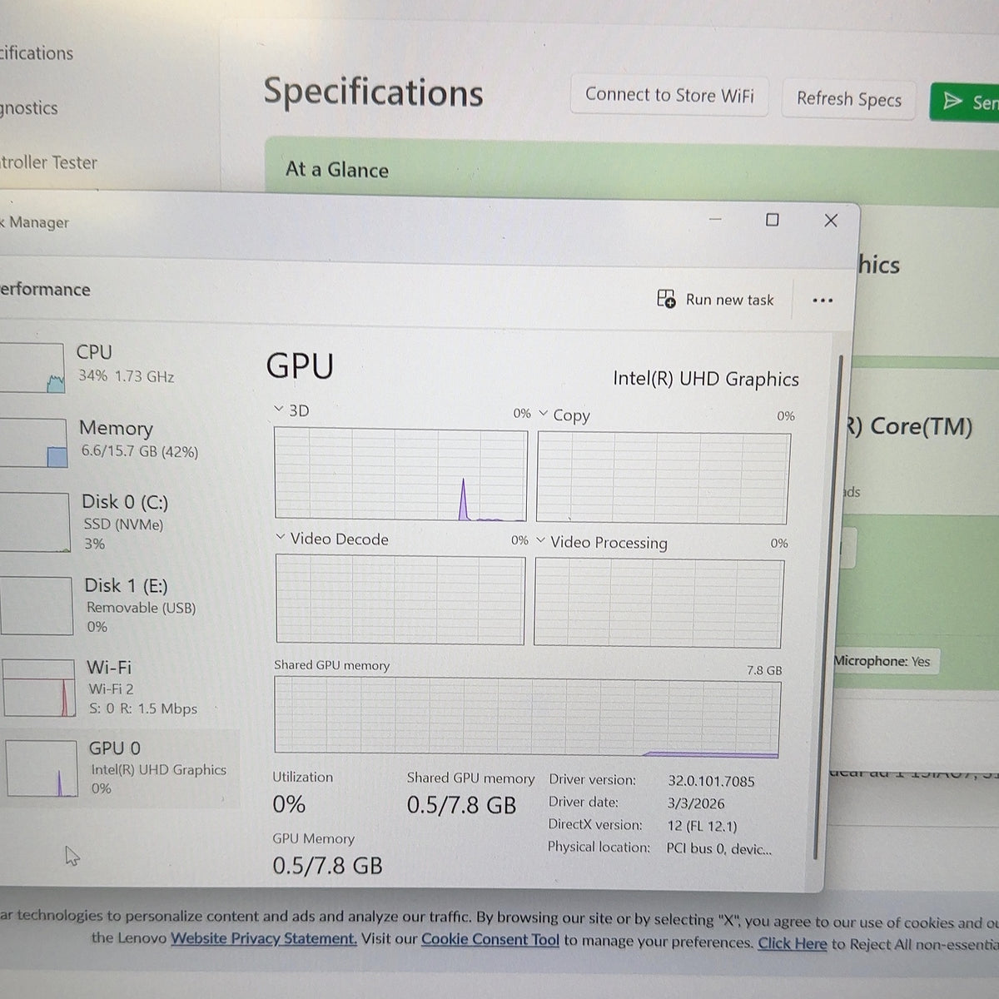Open the Controller Tester sidebar item
999x999 pixels.
48,162
